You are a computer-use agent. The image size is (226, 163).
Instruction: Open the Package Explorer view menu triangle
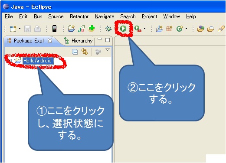pos(108,50)
